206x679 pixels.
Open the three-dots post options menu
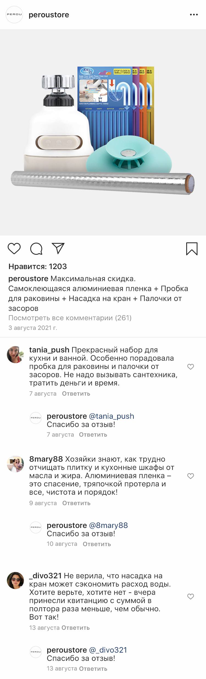194,15
